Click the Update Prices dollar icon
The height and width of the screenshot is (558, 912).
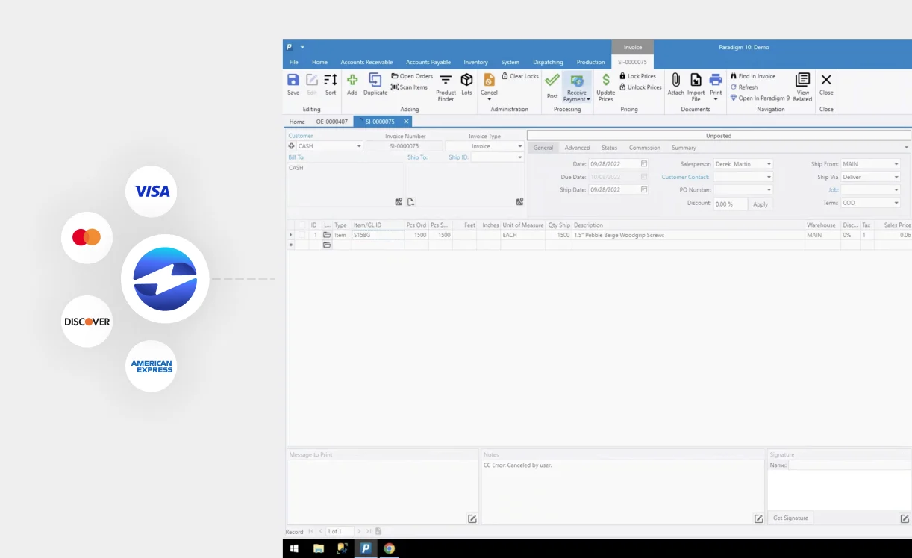[606, 80]
